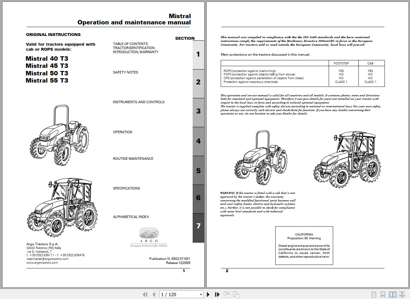This screenshot has width=410, height=299.
Task: Click TABLE OF CONTENTS text
Action: click(130, 44)
